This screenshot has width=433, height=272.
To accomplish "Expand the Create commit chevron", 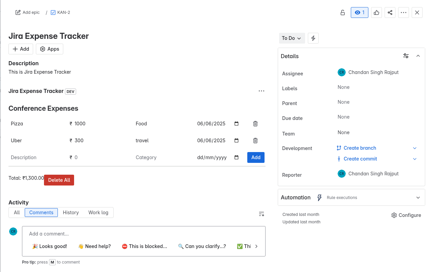I will pyautogui.click(x=415, y=159).
